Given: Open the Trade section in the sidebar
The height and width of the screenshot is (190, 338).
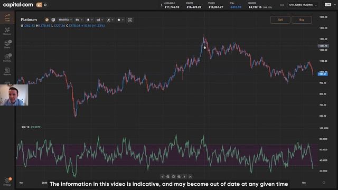Looking at the screenshot, I should (7, 17).
